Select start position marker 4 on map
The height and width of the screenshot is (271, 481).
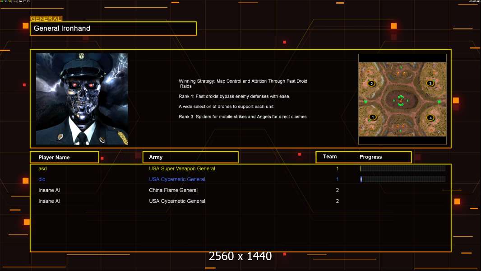[x=430, y=117]
